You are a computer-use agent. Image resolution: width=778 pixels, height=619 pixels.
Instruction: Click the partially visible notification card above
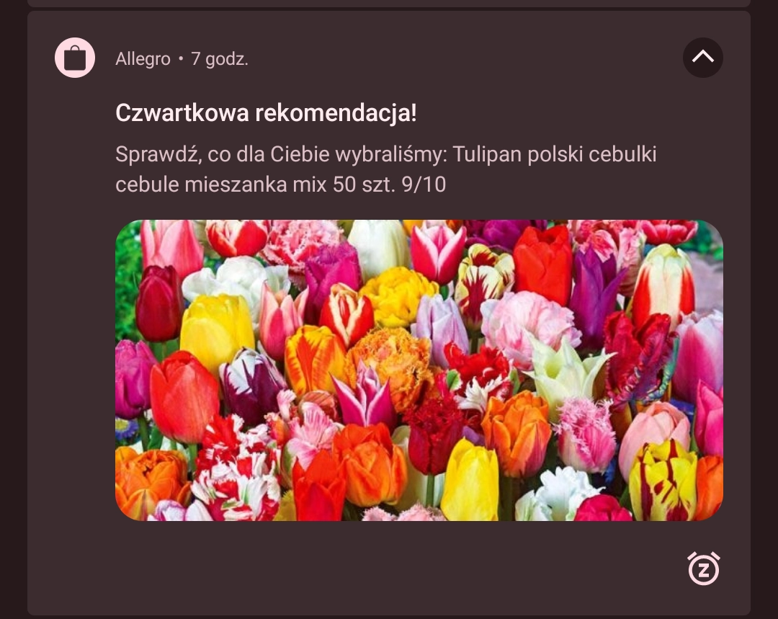point(389,3)
